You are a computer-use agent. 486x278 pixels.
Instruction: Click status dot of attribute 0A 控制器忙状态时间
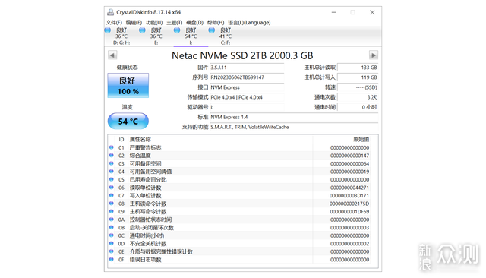tap(112, 220)
